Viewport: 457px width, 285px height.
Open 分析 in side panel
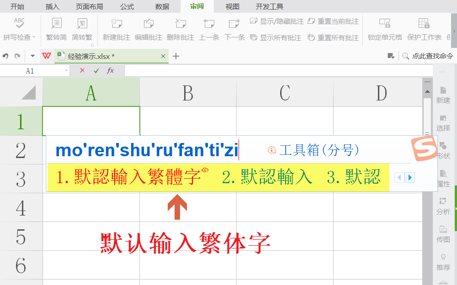pyautogui.click(x=443, y=206)
